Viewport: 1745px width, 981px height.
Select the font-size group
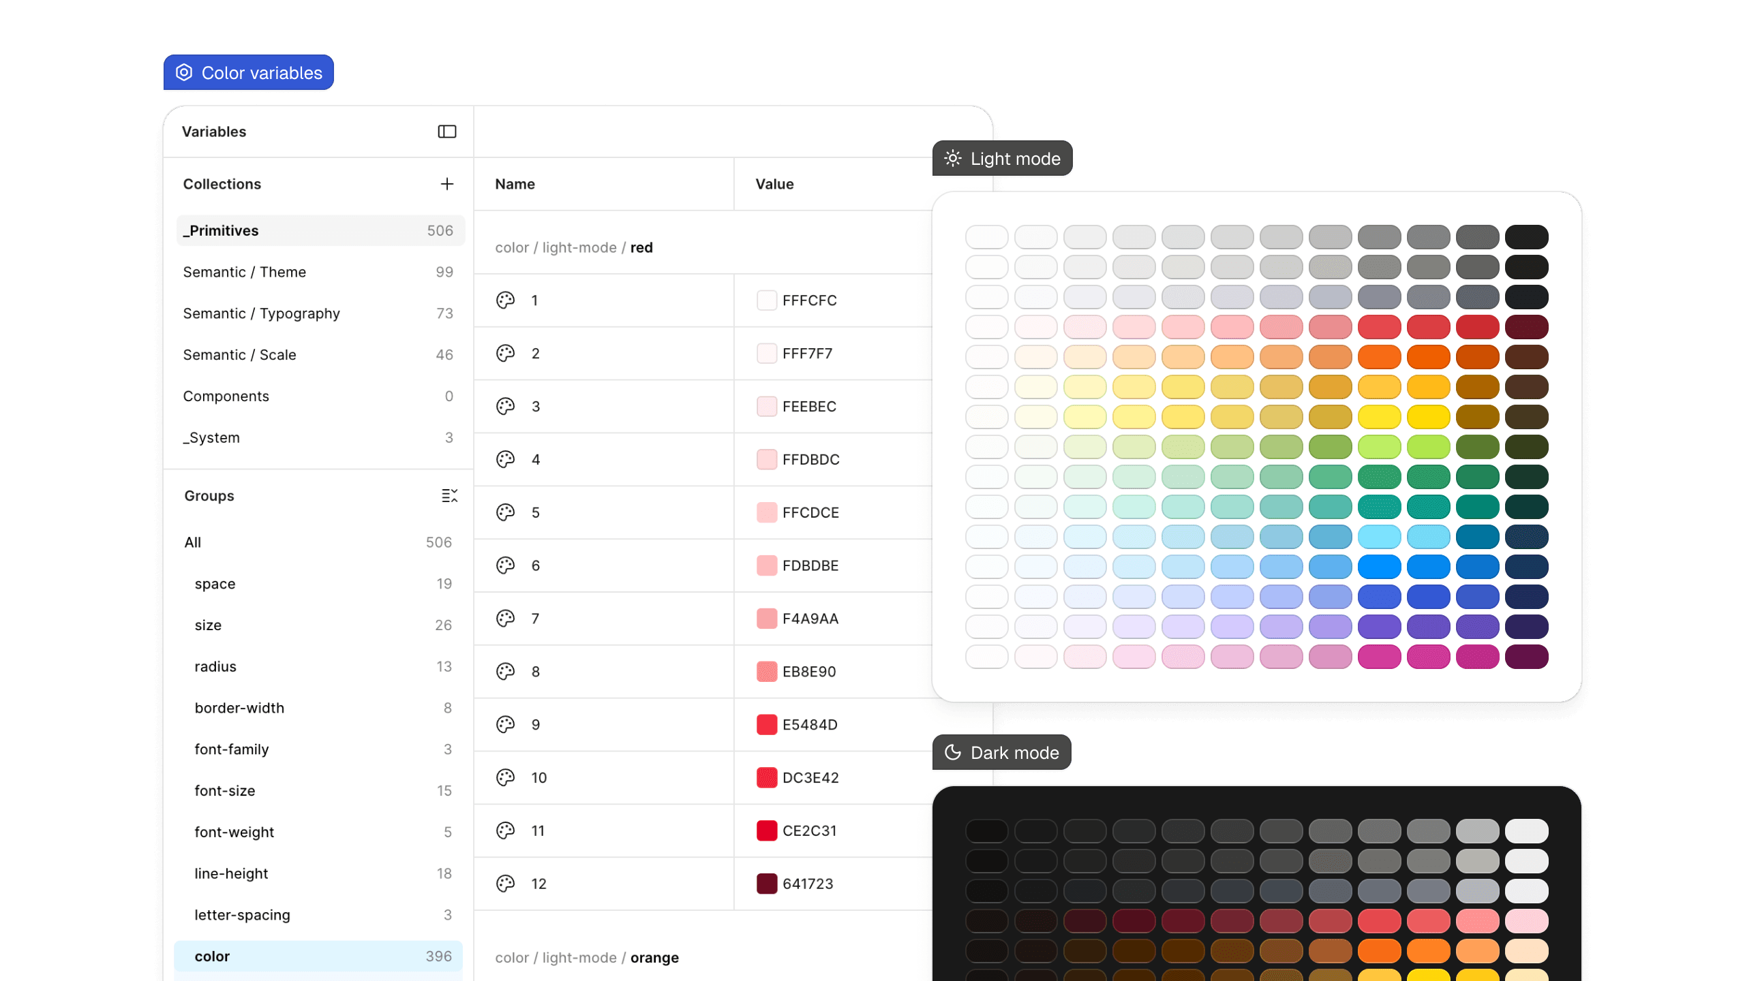click(318, 791)
